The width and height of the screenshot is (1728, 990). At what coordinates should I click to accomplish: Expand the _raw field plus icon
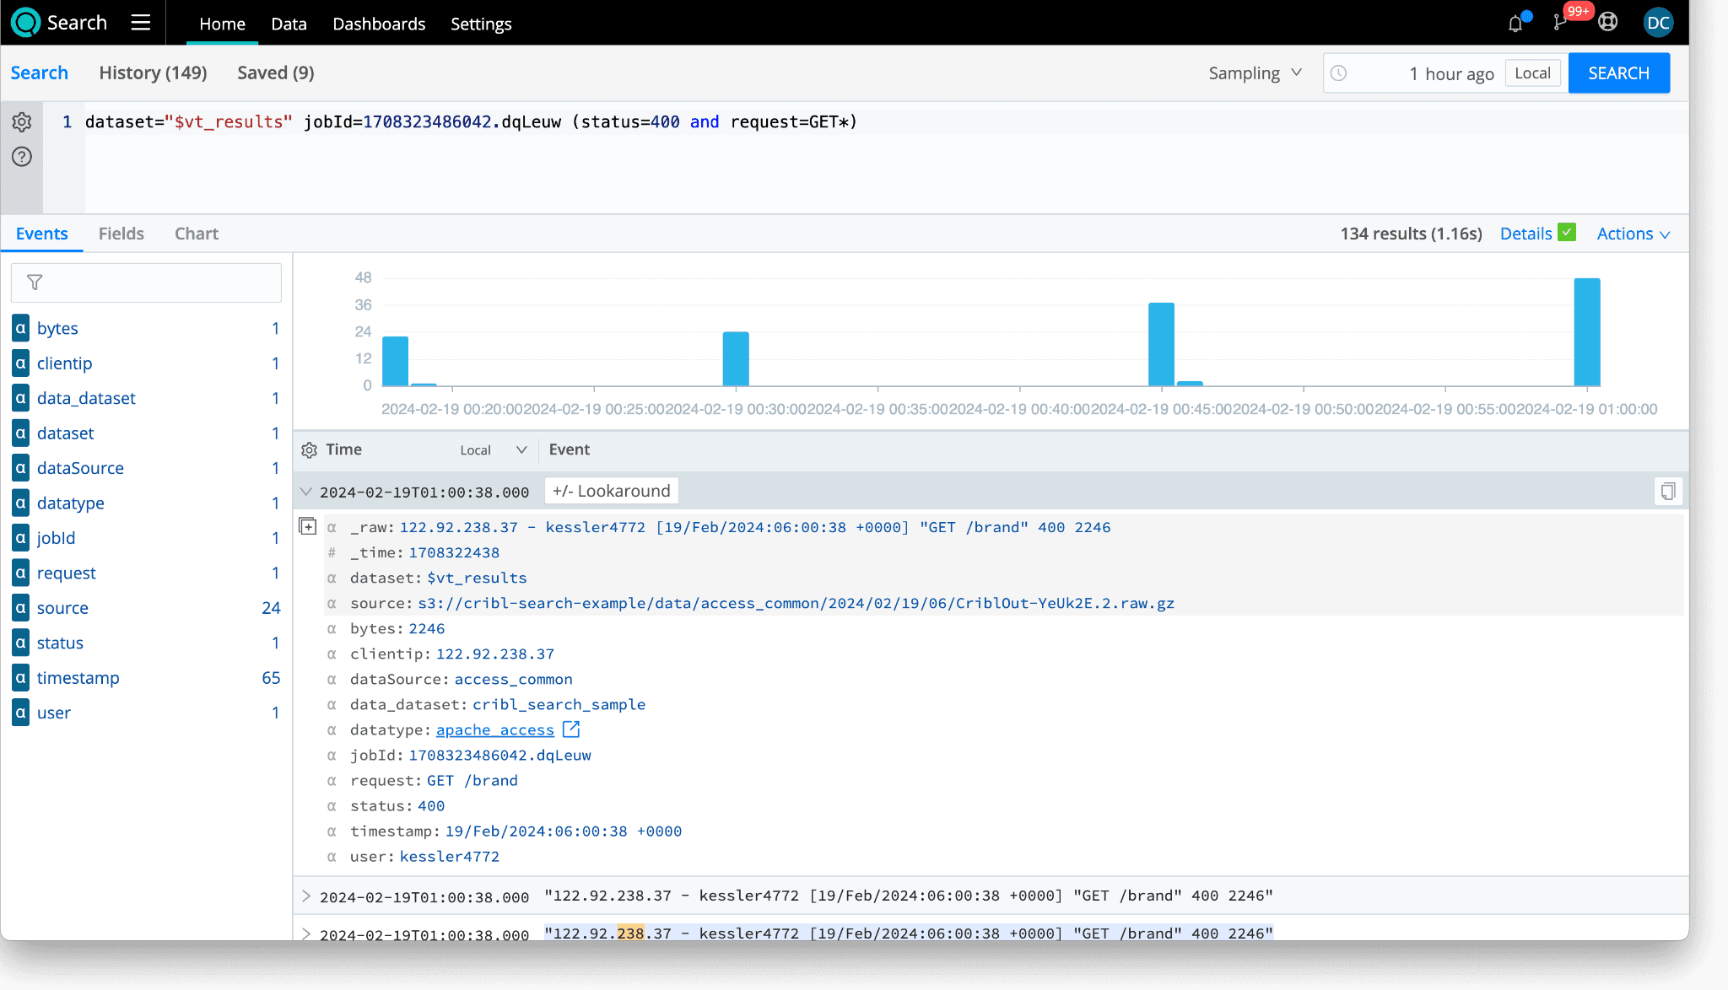pos(308,527)
